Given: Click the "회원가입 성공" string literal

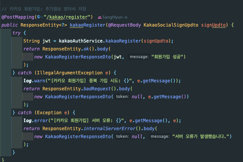Looking at the screenshot, I should pos(167,57).
